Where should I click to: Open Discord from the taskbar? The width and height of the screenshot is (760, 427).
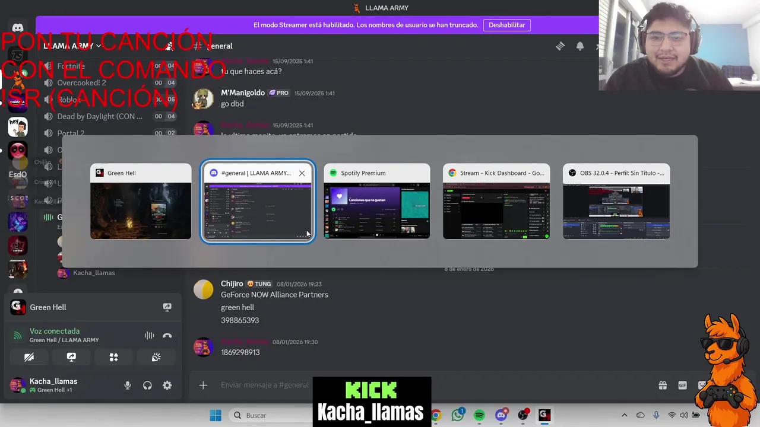(501, 415)
